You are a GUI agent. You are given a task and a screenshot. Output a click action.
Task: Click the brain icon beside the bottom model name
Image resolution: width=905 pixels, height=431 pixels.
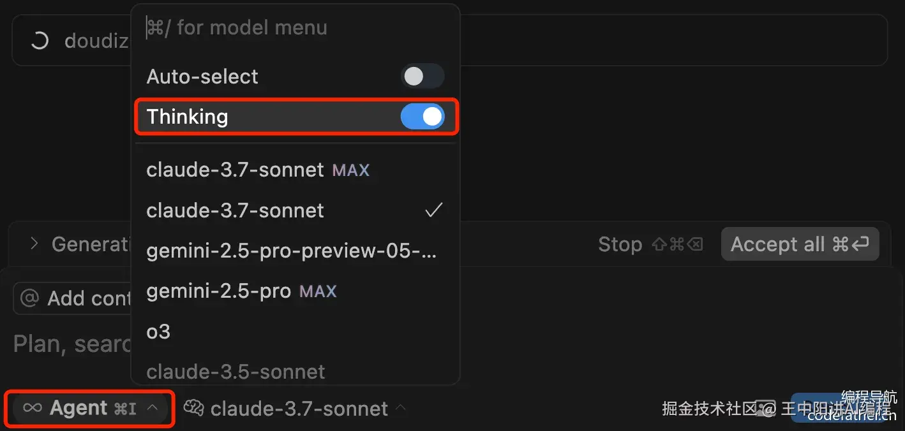[x=193, y=408]
